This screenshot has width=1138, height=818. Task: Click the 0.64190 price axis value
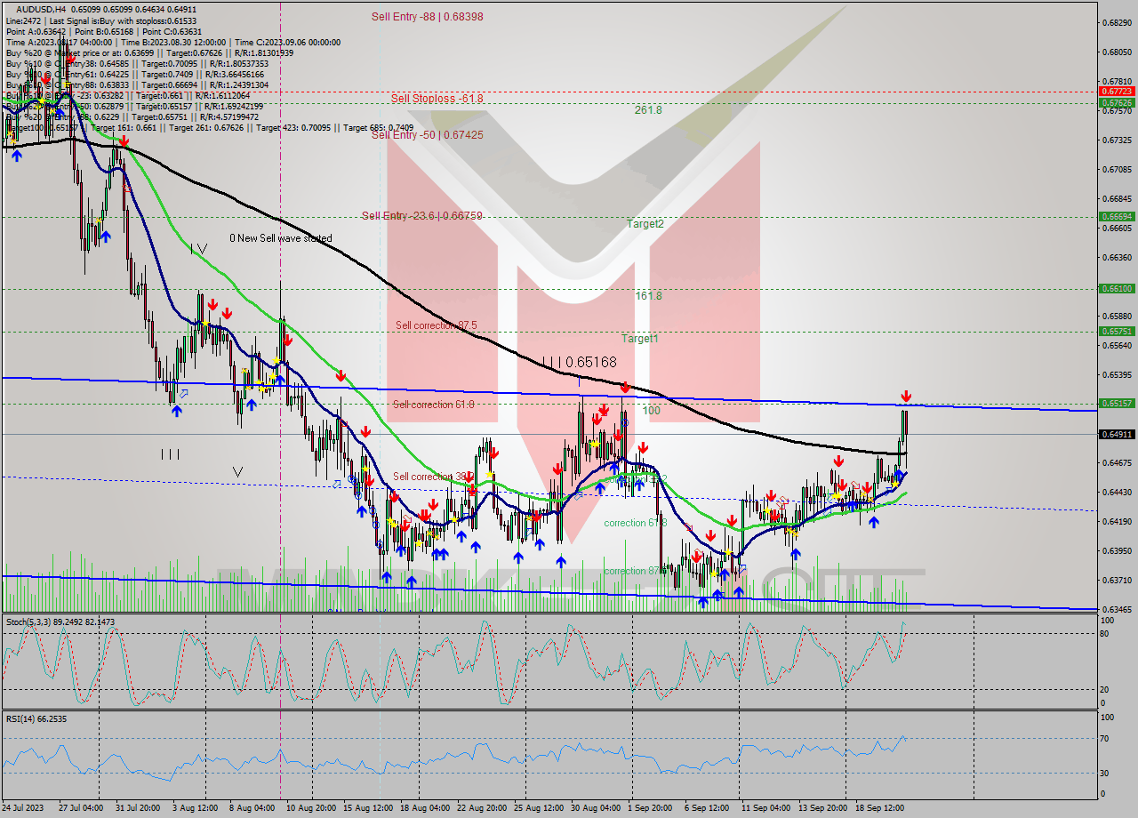tap(1116, 522)
